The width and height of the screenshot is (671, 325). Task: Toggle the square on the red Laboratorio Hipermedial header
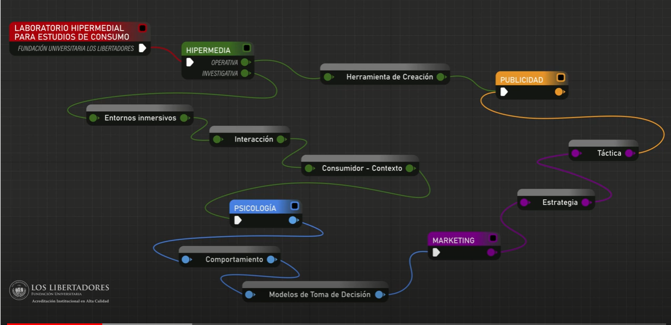click(142, 28)
